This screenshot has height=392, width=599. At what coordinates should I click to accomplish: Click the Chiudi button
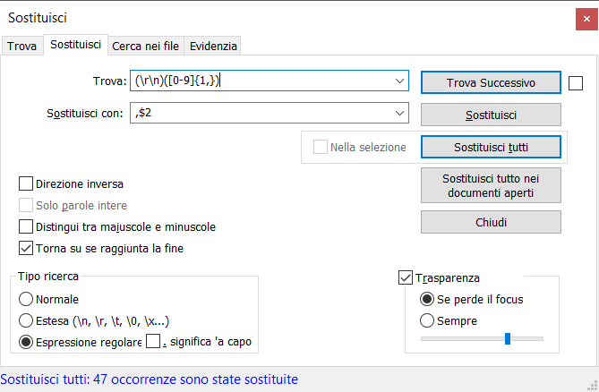490,222
